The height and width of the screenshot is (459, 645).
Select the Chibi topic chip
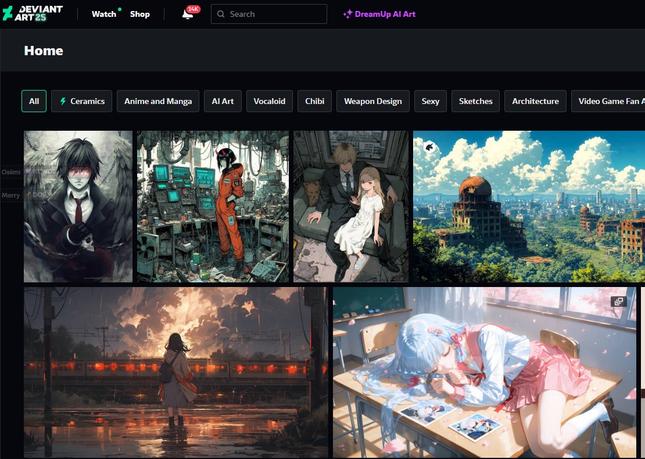click(315, 101)
